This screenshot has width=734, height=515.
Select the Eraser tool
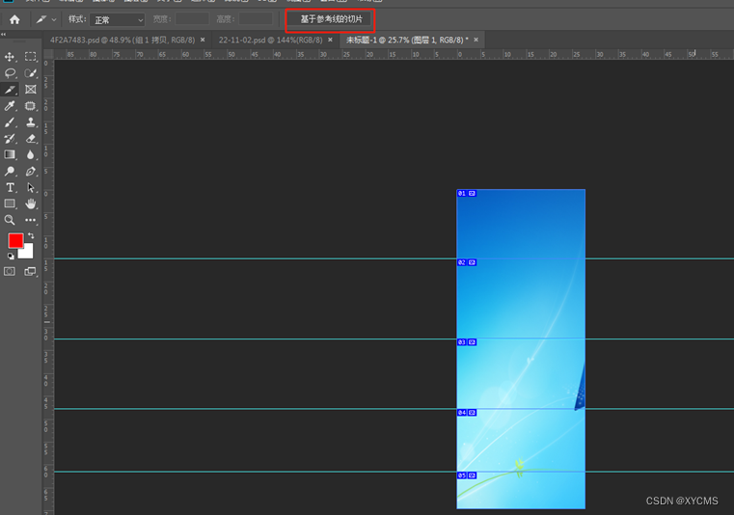pyautogui.click(x=31, y=139)
